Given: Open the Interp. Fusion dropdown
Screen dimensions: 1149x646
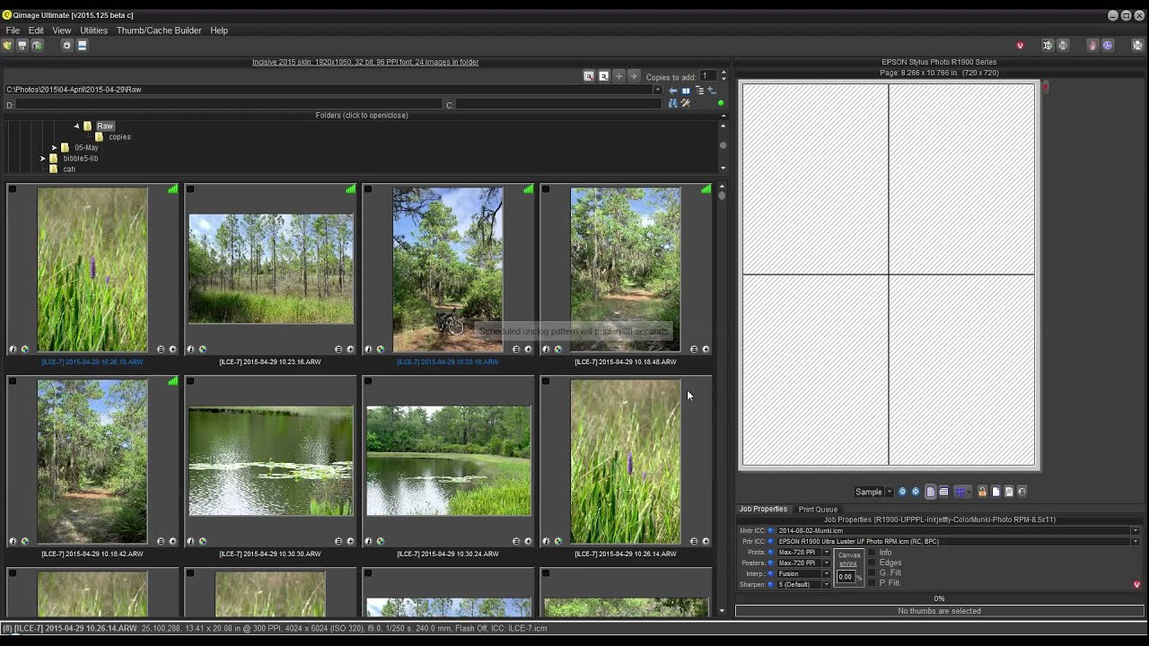Looking at the screenshot, I should (x=826, y=574).
